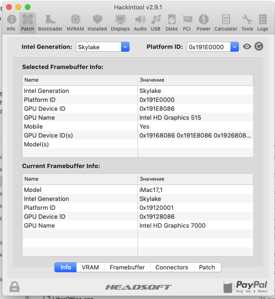Select the Intel HD Graphics 515 value
This screenshot has width=275, height=299.
coord(170,118)
